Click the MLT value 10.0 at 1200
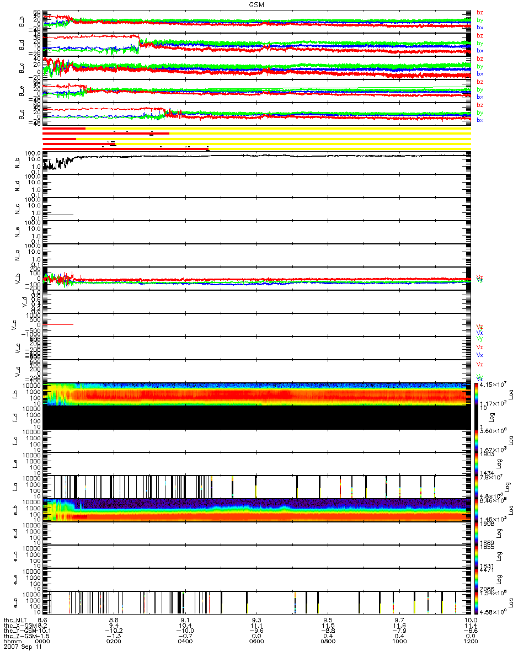The width and height of the screenshot is (513, 662). [471, 620]
